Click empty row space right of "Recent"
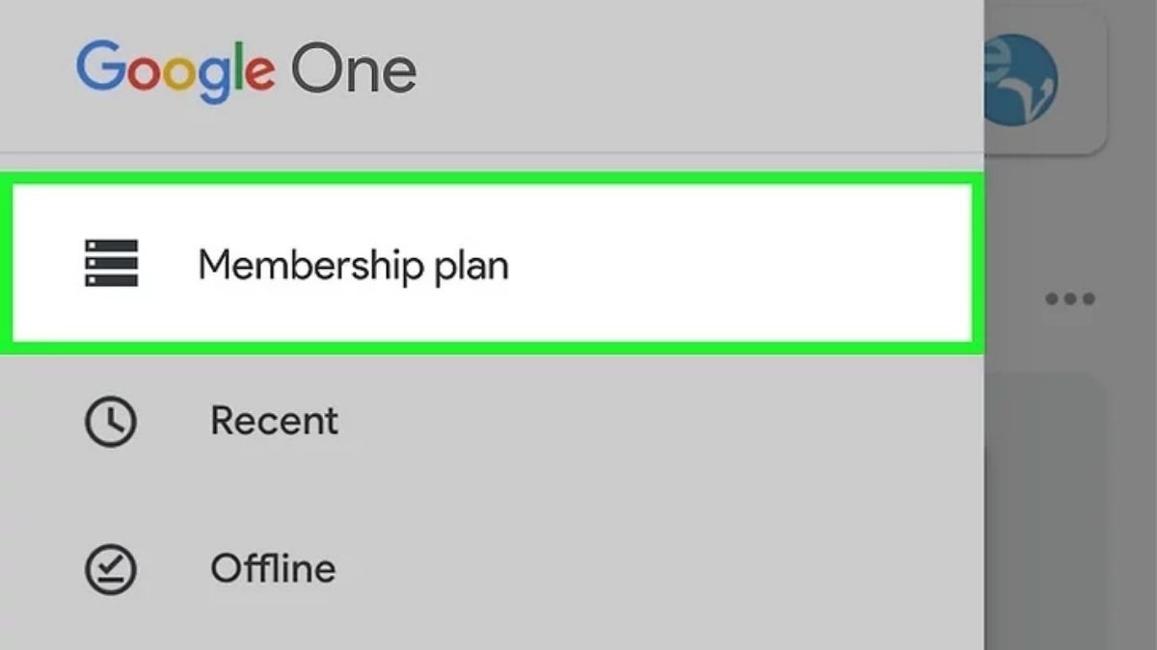The image size is (1157, 650). (656, 422)
